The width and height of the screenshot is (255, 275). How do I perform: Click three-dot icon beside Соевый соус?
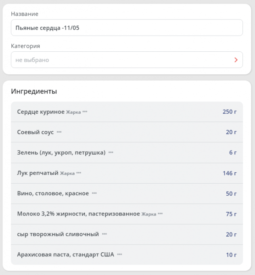click(x=59, y=132)
